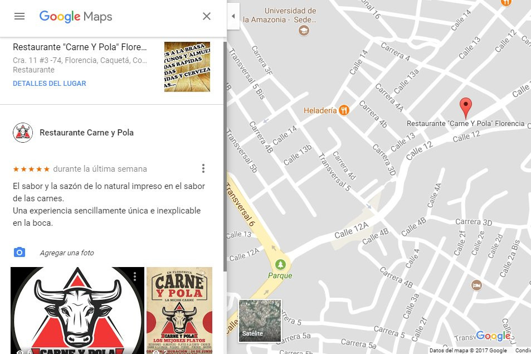Close the place details panel
The height and width of the screenshot is (354, 531).
pos(207,16)
